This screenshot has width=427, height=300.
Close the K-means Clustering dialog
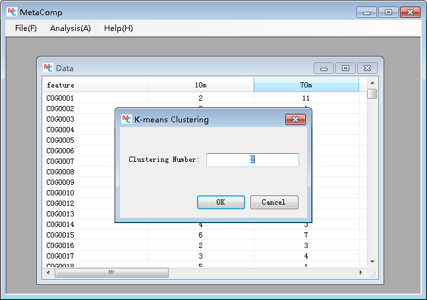click(x=295, y=119)
